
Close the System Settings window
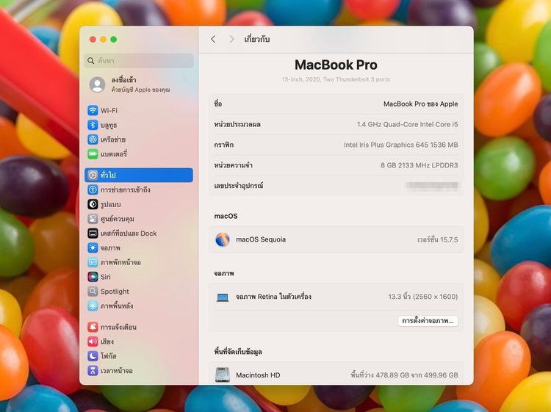pos(93,40)
